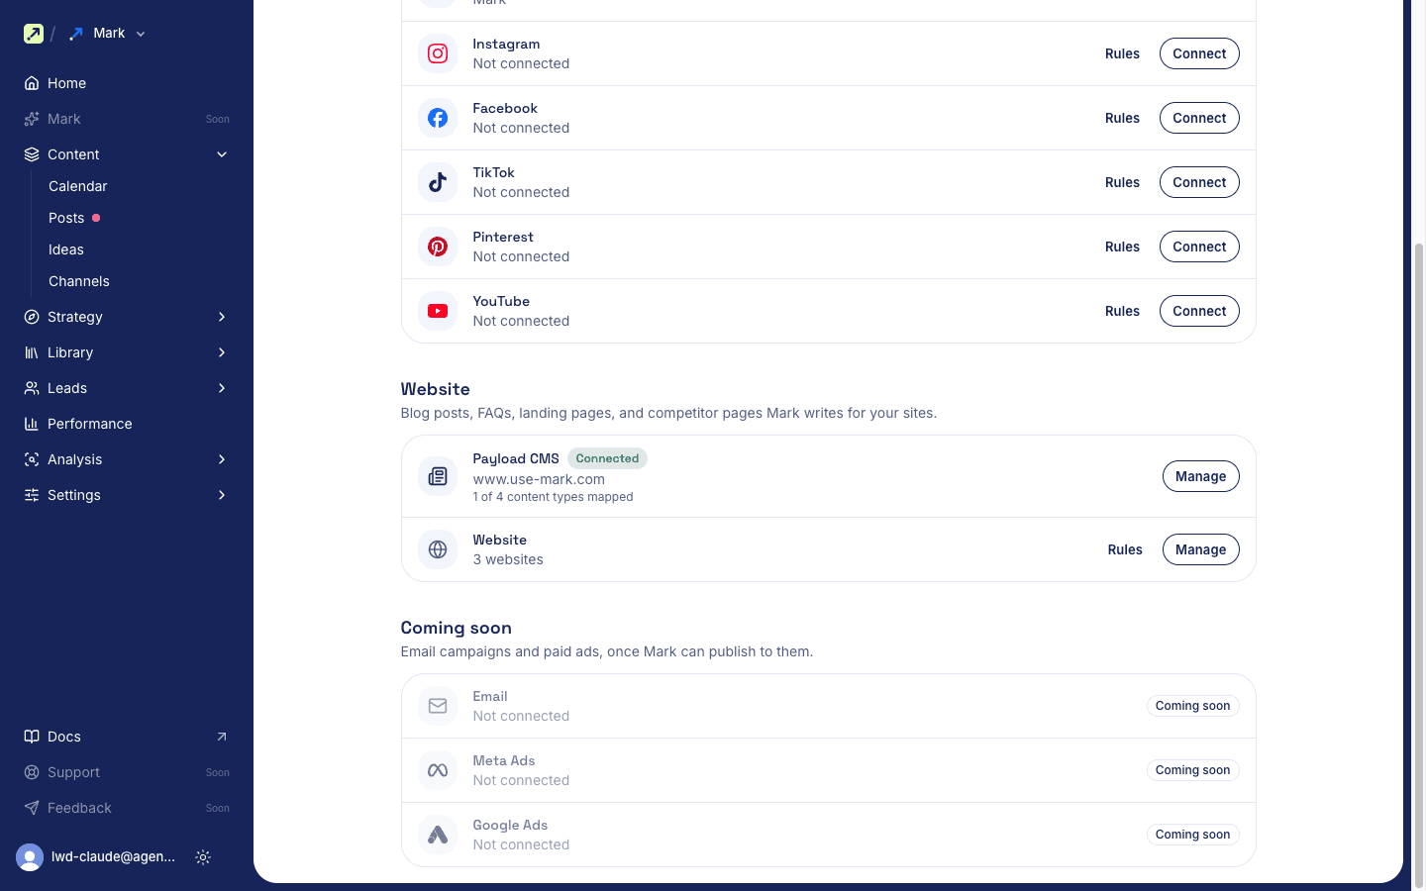Select Channels in the sidebar

coord(79,281)
